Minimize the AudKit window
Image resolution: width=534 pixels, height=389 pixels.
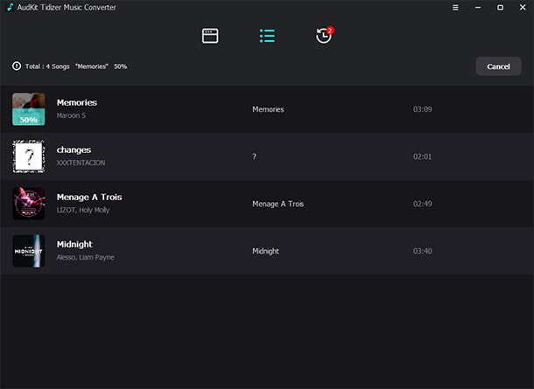click(x=478, y=7)
